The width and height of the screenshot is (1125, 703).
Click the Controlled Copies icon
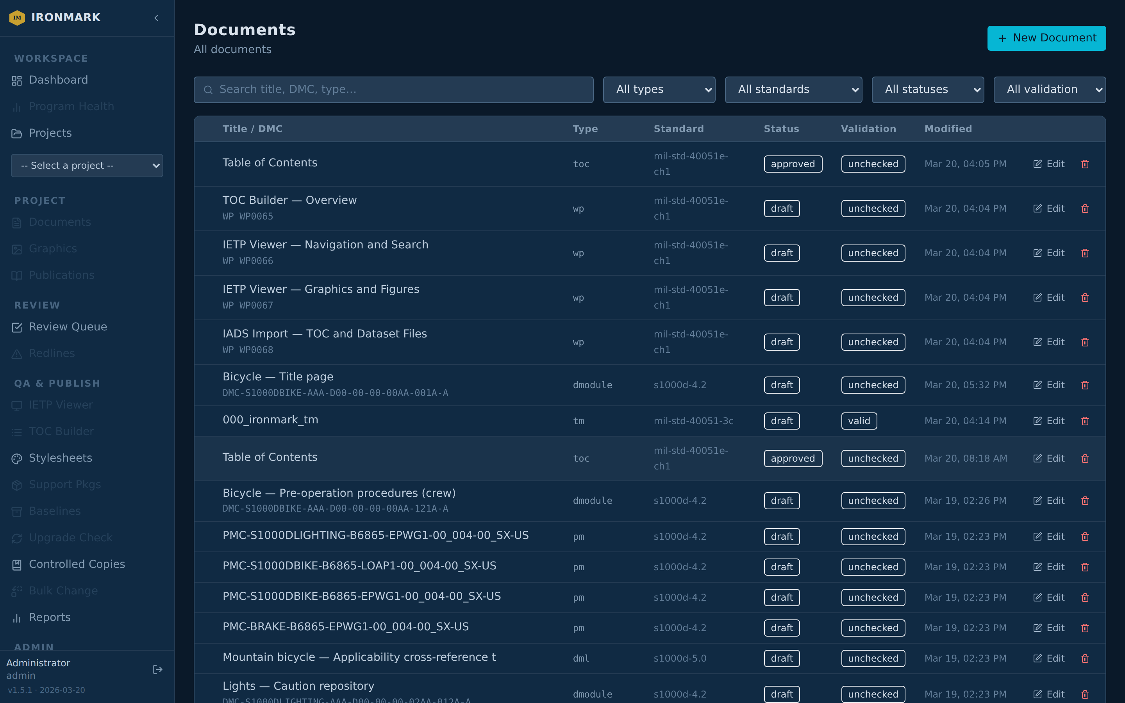[17, 565]
